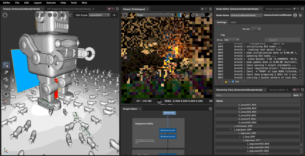Click the Edit Scope navigate arrow
This screenshot has width=305, height=156.
(114, 15)
